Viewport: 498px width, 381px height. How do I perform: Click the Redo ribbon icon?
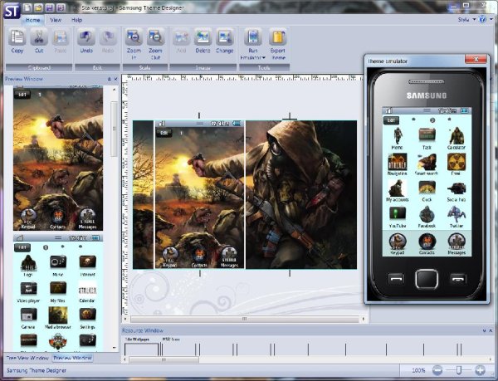[x=108, y=37]
